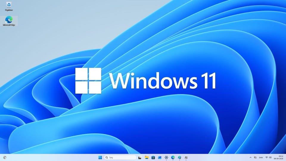Open Task View from the taskbar

click(140, 157)
